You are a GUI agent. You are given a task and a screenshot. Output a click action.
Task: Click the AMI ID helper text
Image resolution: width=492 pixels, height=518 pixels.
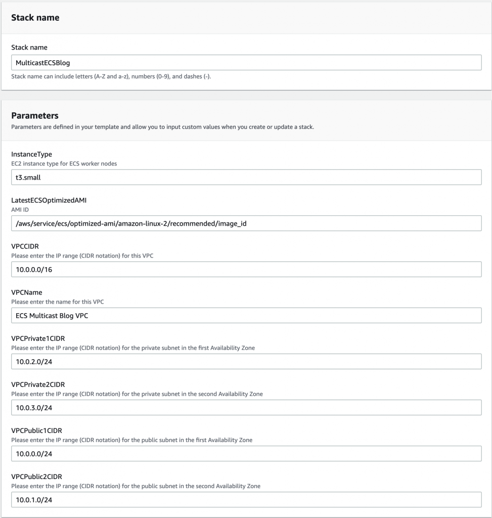[21, 209]
